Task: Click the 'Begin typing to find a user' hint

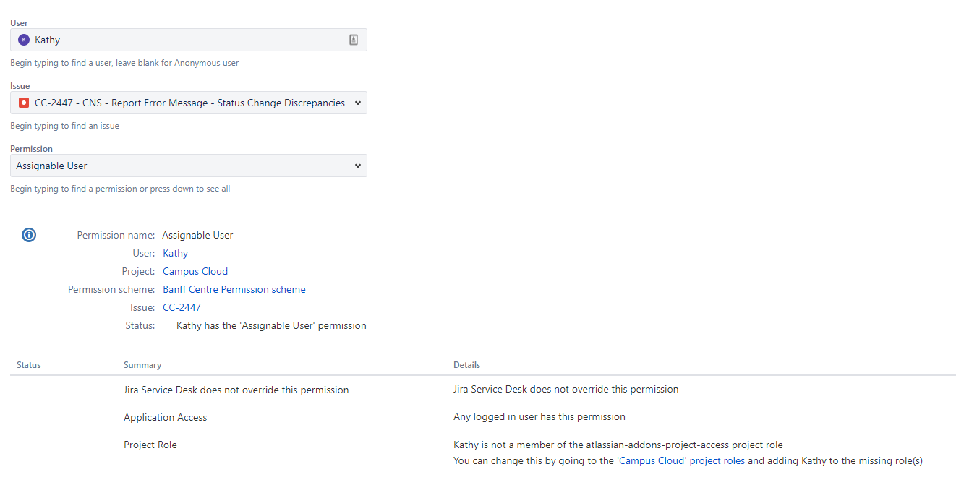Action: [124, 63]
